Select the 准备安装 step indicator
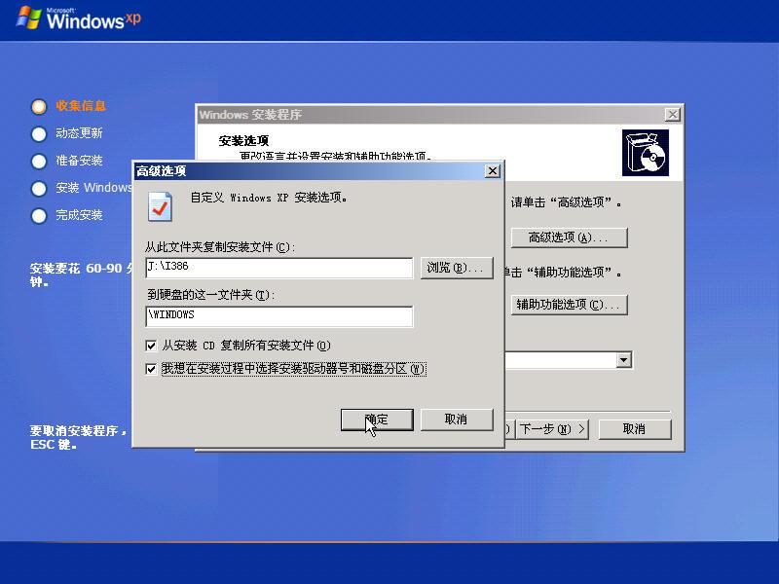 pos(39,162)
